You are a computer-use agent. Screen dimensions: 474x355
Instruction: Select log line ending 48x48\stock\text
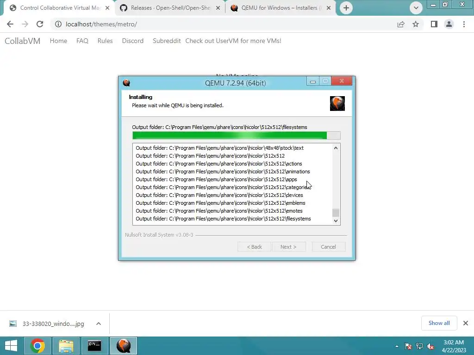[219, 148]
